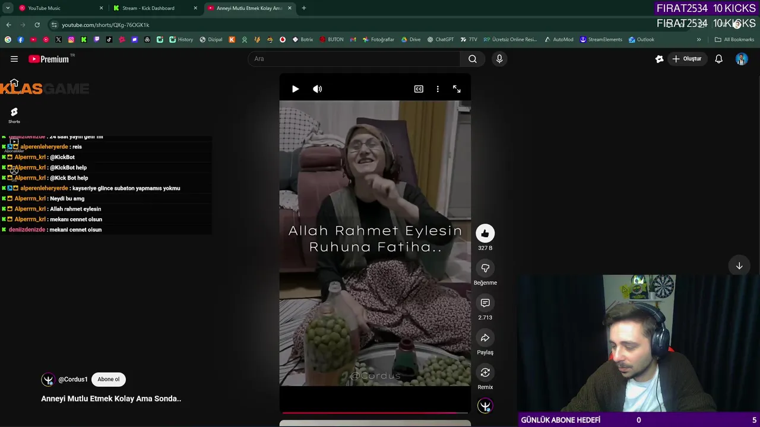Mute the Short's volume
This screenshot has width=760, height=427.
click(x=318, y=89)
